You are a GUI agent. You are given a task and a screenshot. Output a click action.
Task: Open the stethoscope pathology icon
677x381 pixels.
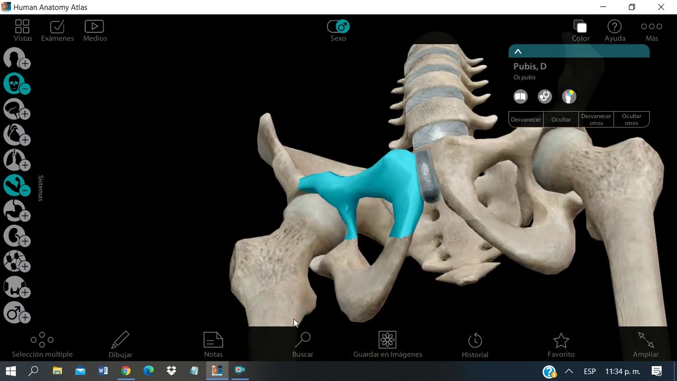pos(545,96)
